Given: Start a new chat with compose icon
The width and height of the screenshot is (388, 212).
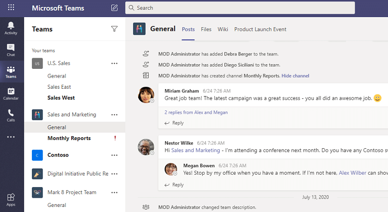Looking at the screenshot, I should (x=115, y=8).
